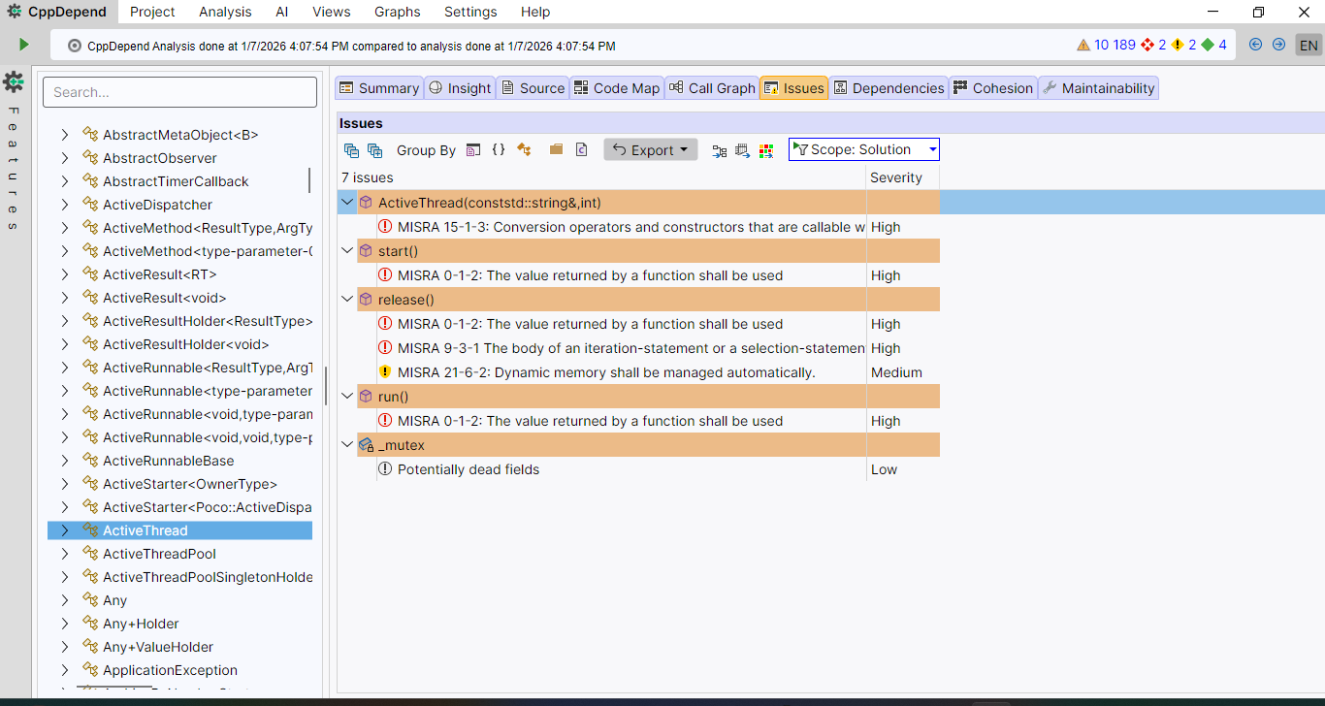
Task: Switch to the Dependencies tab
Action: click(x=888, y=88)
